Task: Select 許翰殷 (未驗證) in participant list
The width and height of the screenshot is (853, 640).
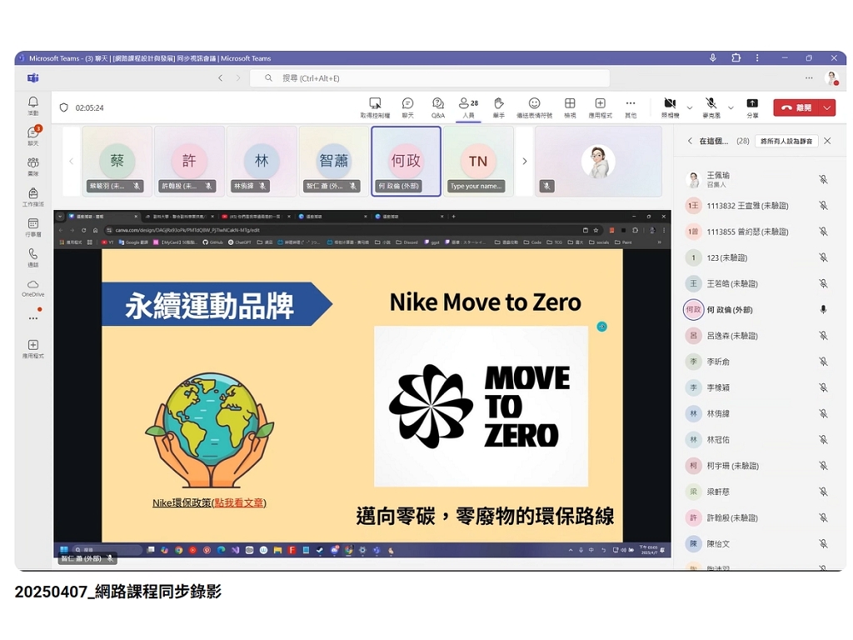Action: (758, 517)
